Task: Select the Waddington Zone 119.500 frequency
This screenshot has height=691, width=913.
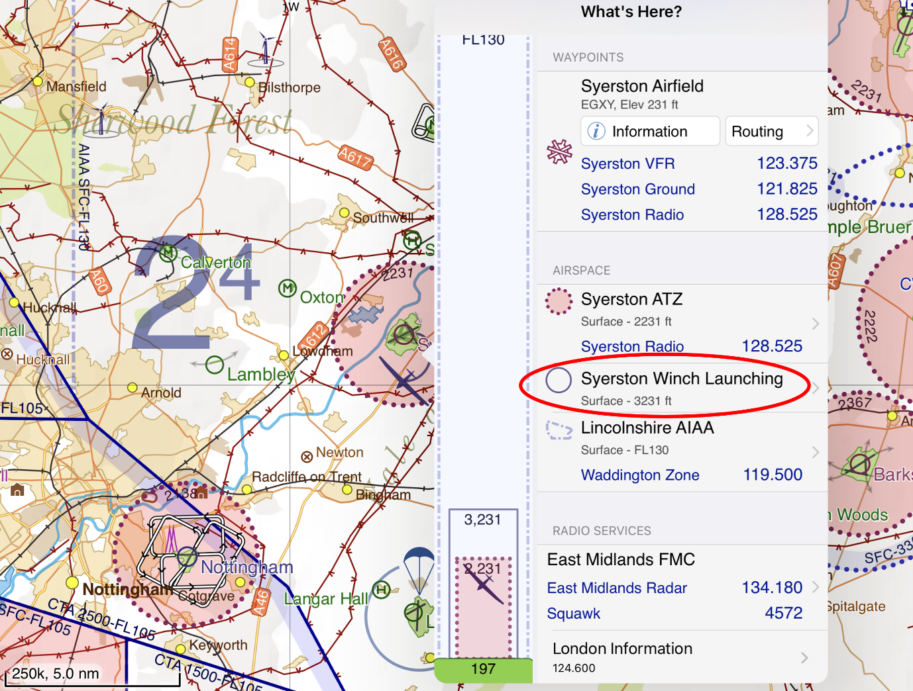Action: click(772, 475)
